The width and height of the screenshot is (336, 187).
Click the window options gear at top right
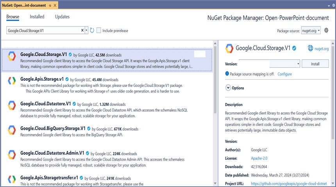(x=334, y=5)
